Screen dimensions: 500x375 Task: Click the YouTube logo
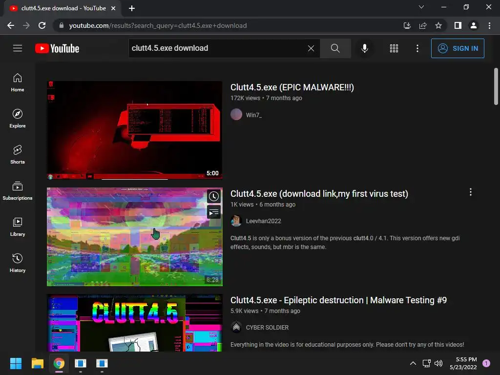[57, 48]
